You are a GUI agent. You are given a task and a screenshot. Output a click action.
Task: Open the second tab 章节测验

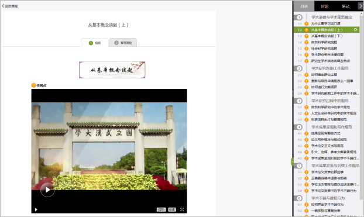click(123, 43)
